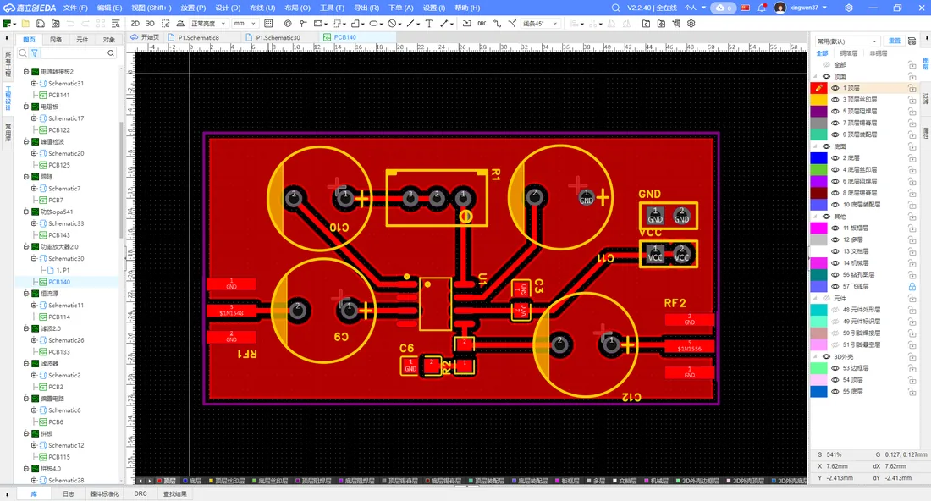Open the layer manager icon beside Reset
The image size is (931, 501).
click(912, 41)
